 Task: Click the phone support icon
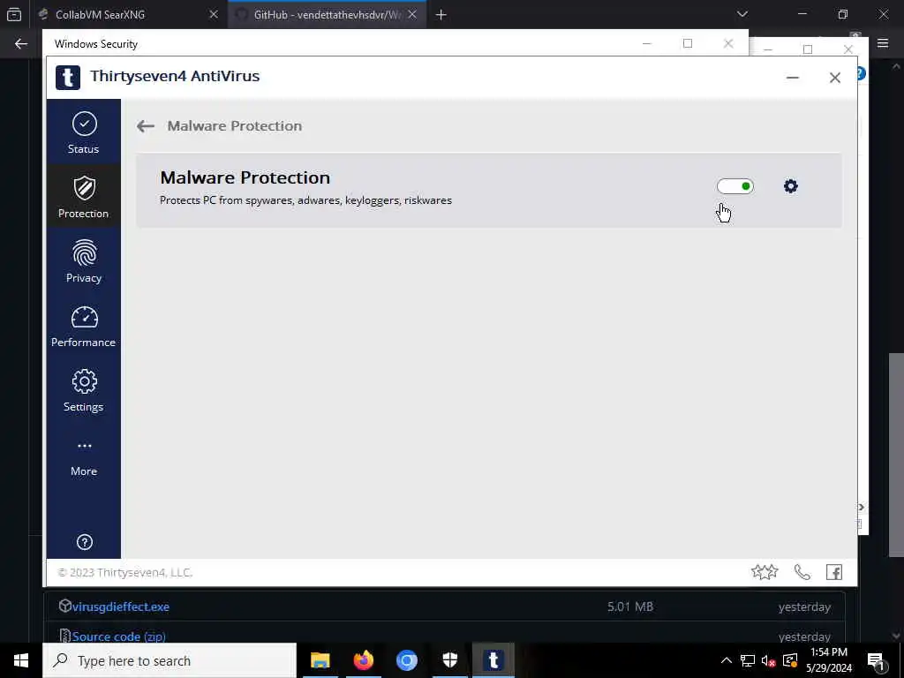point(802,572)
